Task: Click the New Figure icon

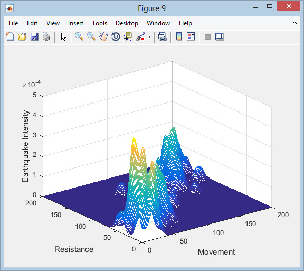Action: tap(10, 36)
